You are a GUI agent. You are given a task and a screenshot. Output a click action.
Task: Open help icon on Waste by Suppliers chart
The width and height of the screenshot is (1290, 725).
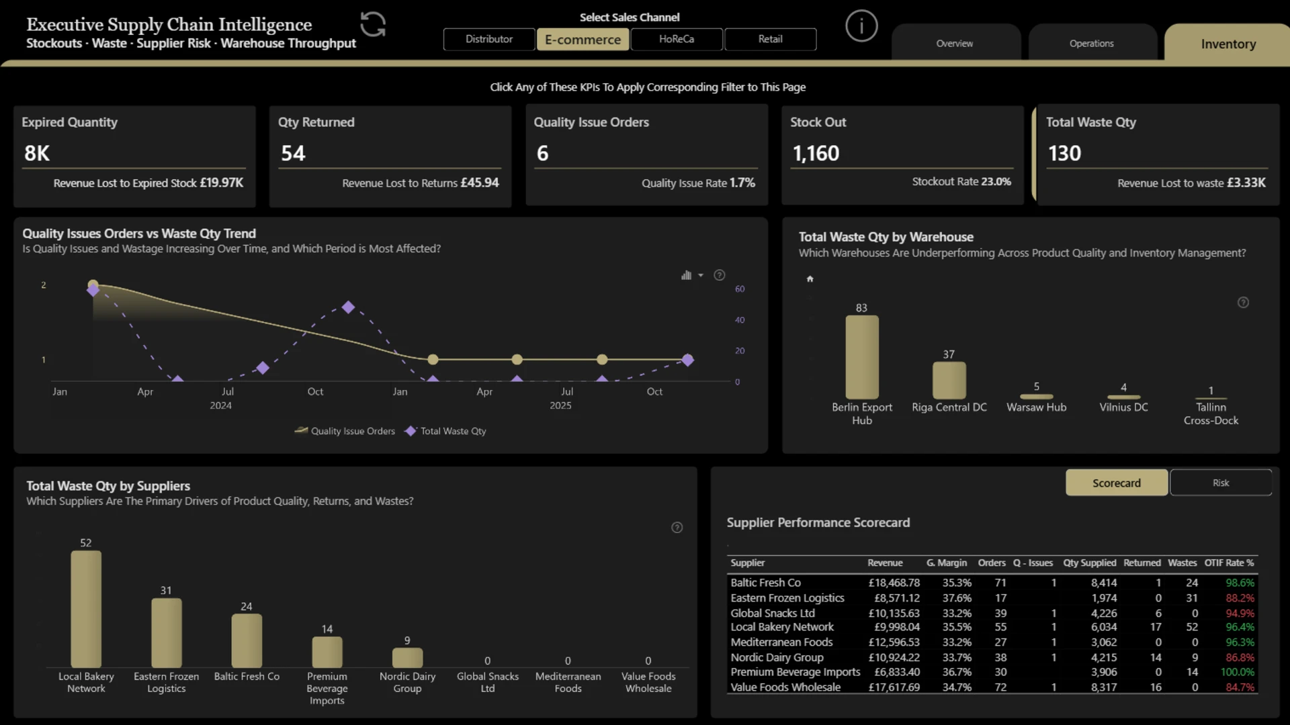677,528
